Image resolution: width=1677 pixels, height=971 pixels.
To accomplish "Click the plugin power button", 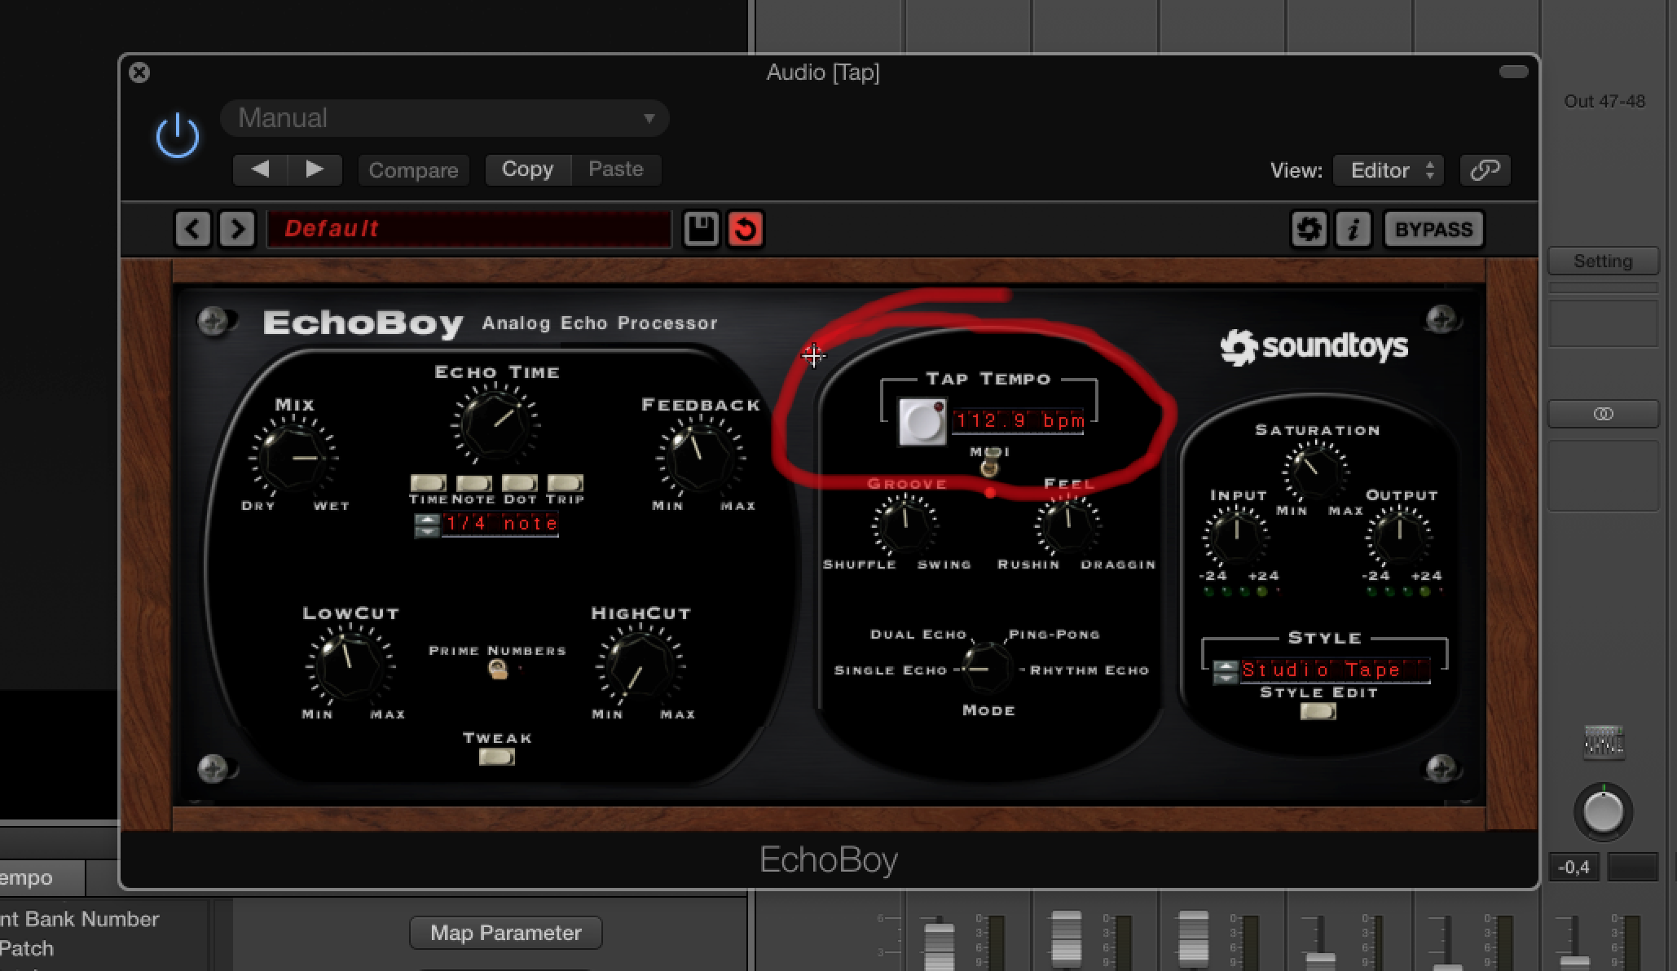I will click(x=177, y=136).
